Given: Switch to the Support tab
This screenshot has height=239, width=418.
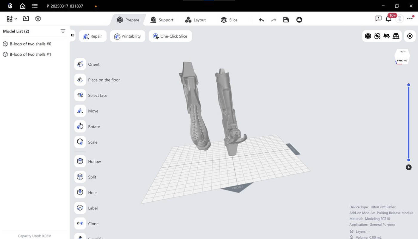Looking at the screenshot, I should coord(162,20).
